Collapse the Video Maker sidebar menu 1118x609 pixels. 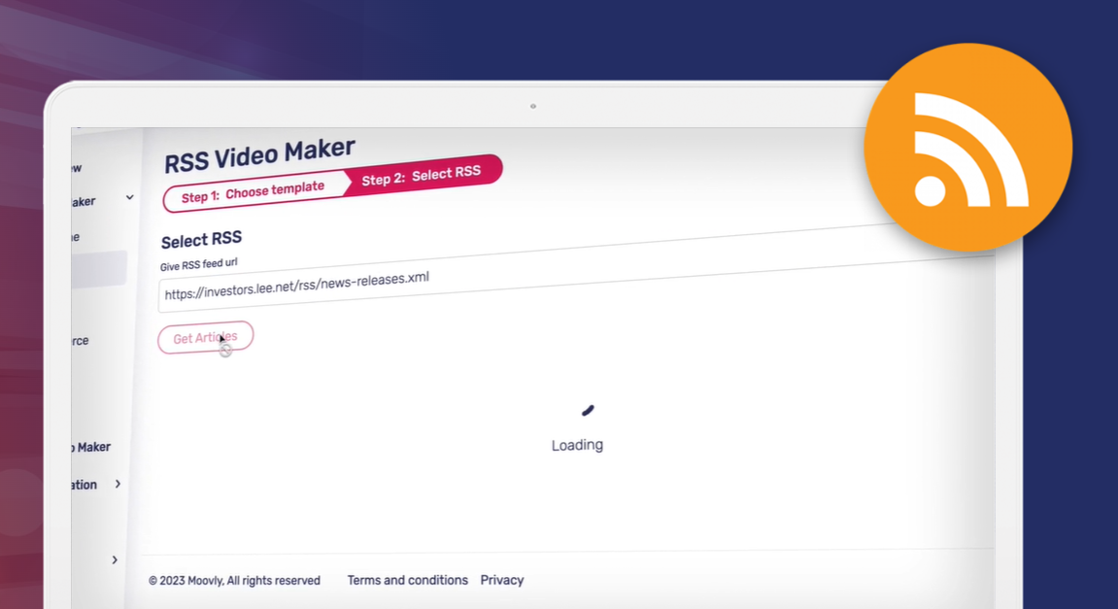point(129,197)
